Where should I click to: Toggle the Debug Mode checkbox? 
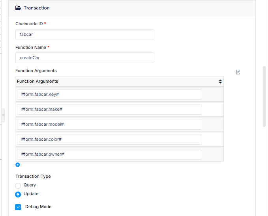[18, 207]
